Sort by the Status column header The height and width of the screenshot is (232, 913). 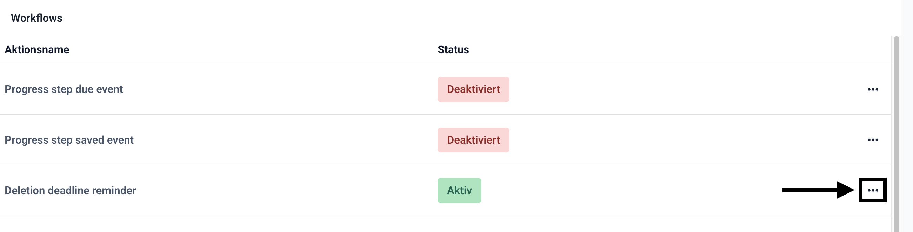click(453, 49)
